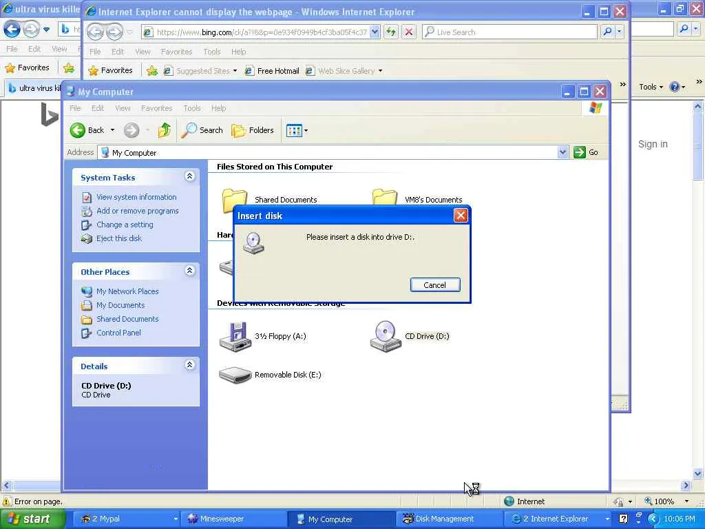
Task: Open My Network Places link
Action: (x=127, y=291)
